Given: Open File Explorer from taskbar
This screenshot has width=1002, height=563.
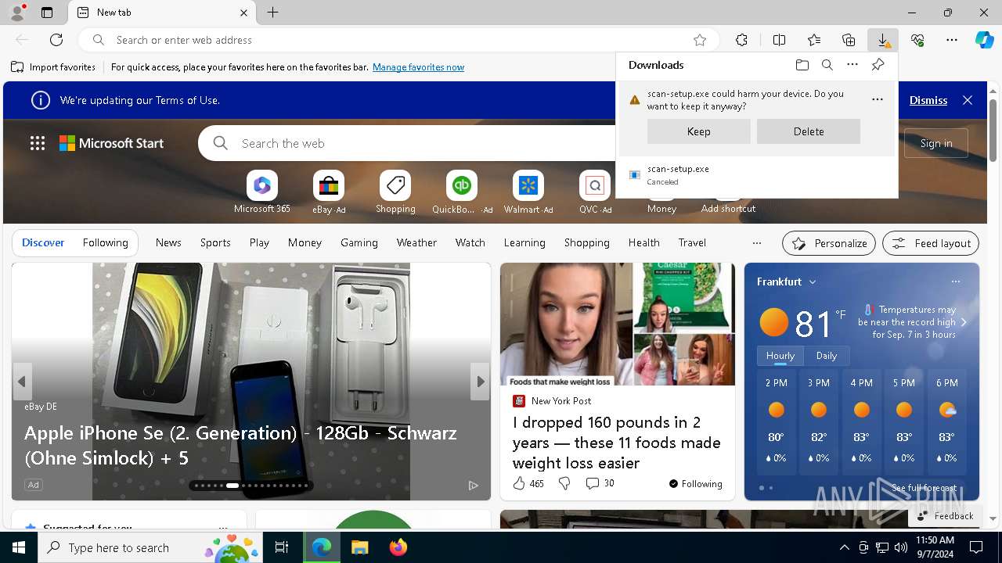Looking at the screenshot, I should pyautogui.click(x=359, y=547).
